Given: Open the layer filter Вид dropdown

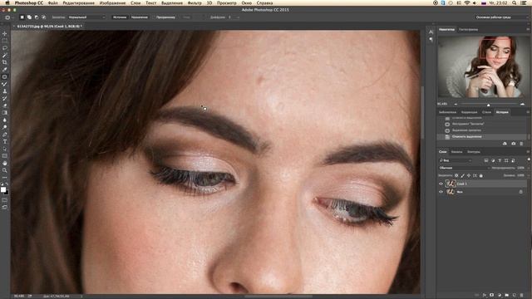Looking at the screenshot, I should pos(455,160).
